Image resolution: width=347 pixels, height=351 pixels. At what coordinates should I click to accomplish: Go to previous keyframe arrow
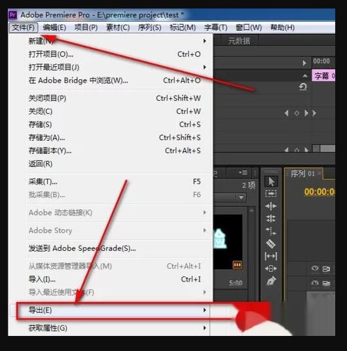(286, 113)
